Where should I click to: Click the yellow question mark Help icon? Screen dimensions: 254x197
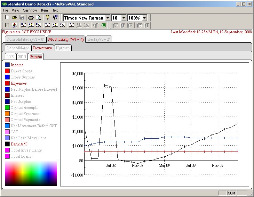pyautogui.click(x=48, y=18)
